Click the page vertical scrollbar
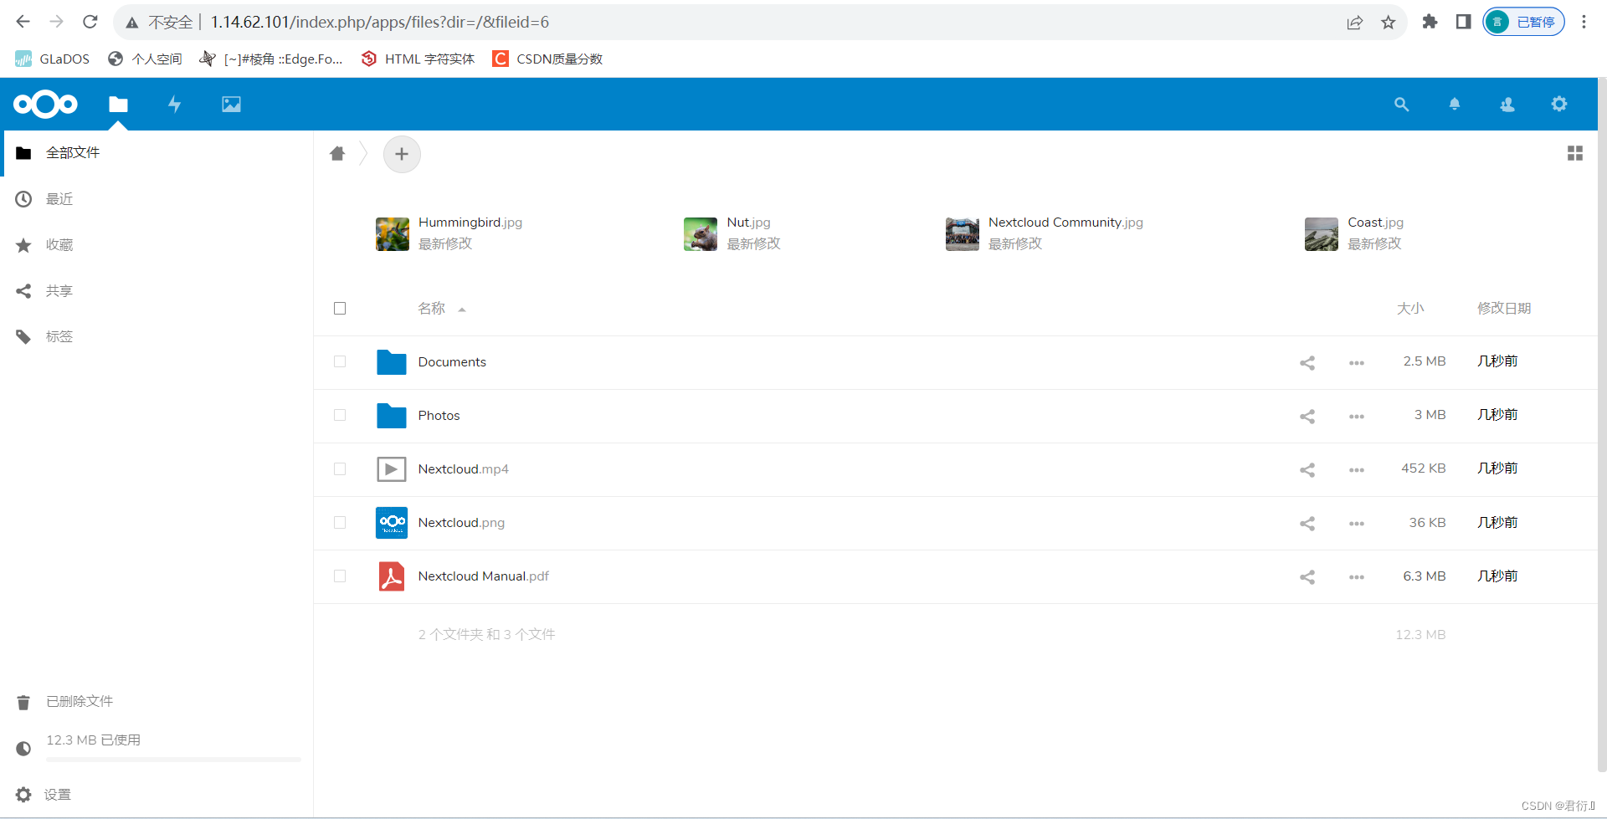 [x=1602, y=425]
